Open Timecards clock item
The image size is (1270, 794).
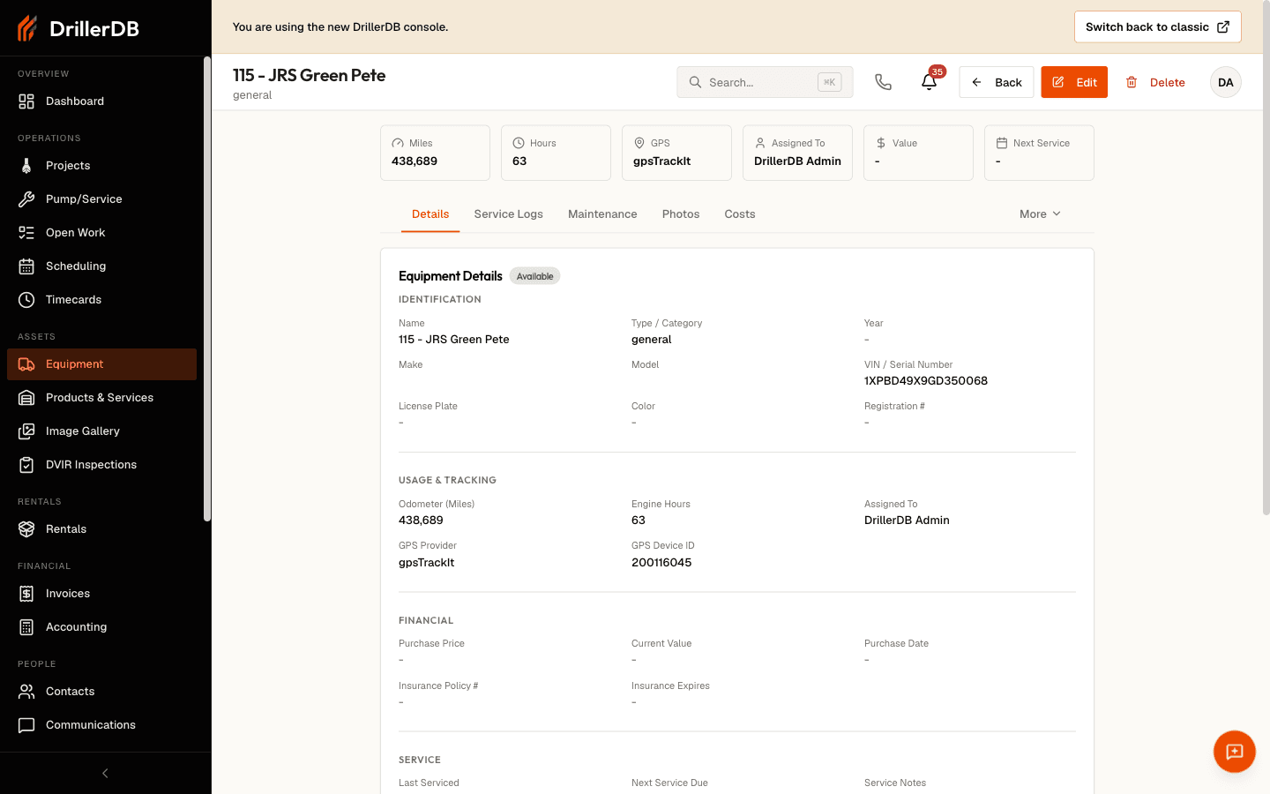tap(101, 300)
